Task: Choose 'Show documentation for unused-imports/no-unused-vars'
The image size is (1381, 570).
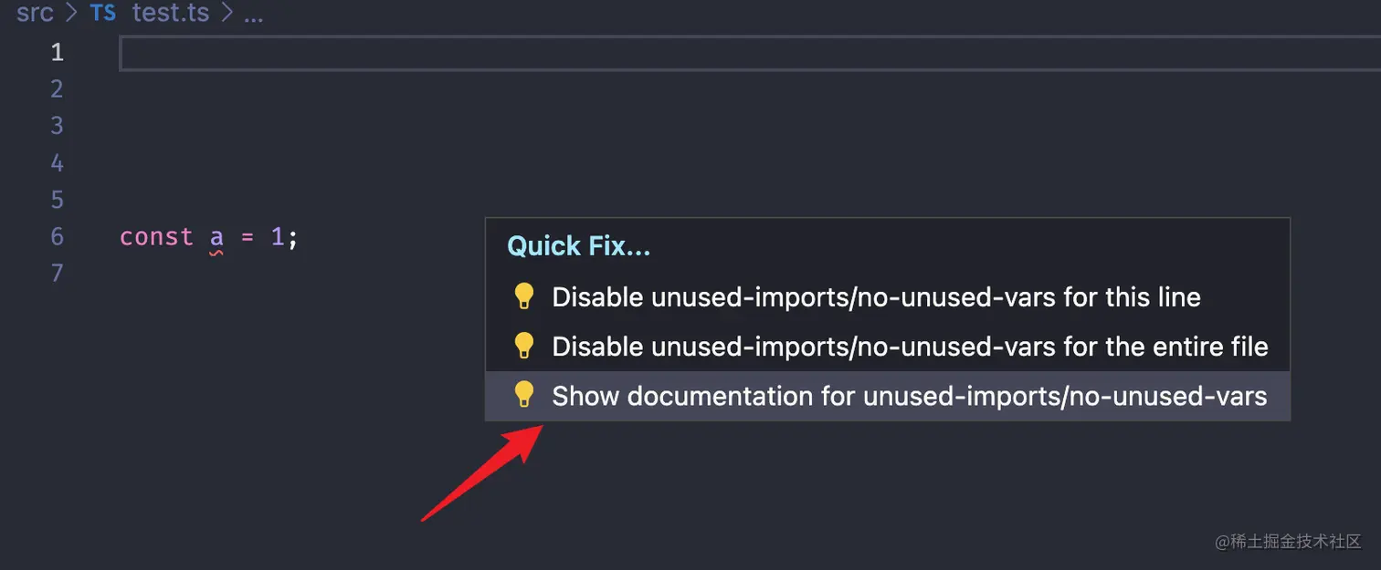Action: [909, 395]
